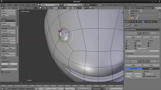161x90 pixels.
Task: Toggle the Grupos de vértice checkbox
Action: click(135, 48)
